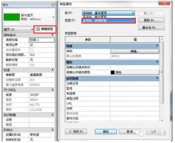The height and width of the screenshot is (143, 175).
Task: Toggle the 与体量相关 checkbox
Action: (32, 50)
